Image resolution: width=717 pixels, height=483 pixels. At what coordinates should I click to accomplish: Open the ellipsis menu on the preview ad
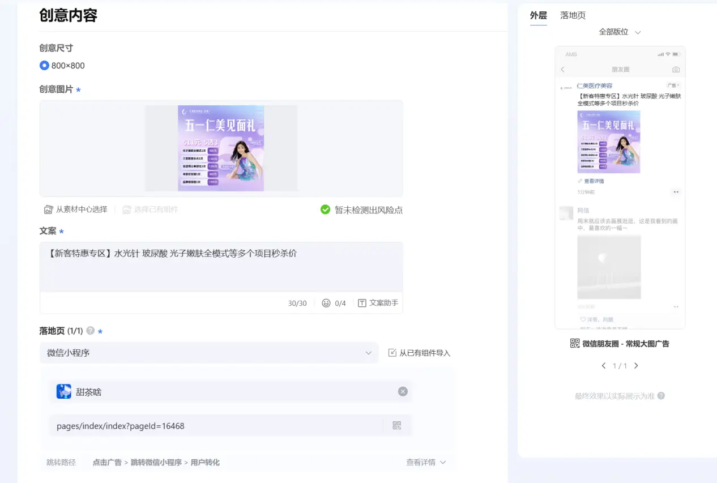click(x=676, y=192)
